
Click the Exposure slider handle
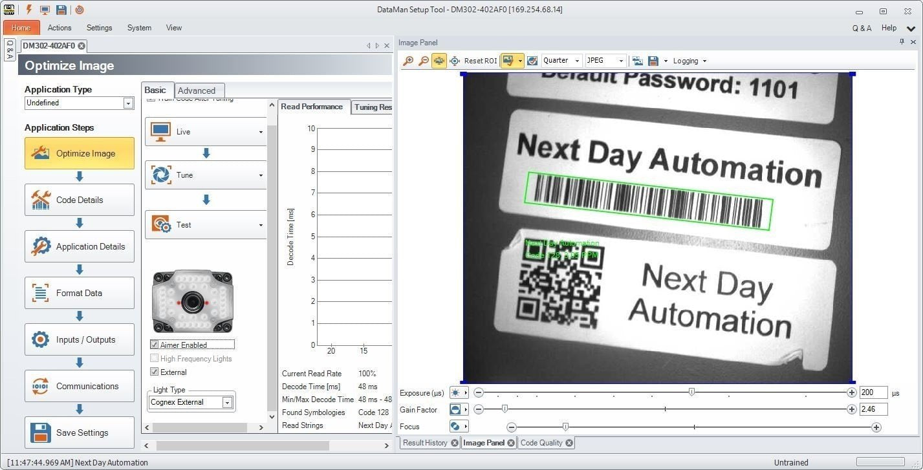[x=691, y=392]
